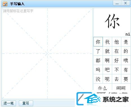
Task: Pick candidate character 不
Action: coord(117,70)
